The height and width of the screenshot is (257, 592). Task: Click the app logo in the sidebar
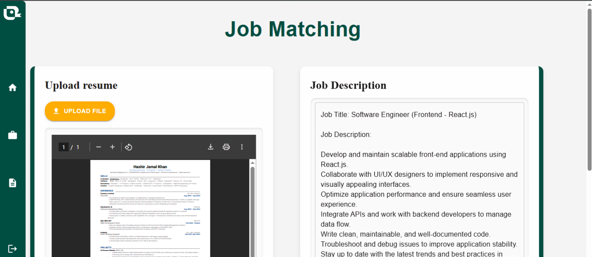coord(11,12)
